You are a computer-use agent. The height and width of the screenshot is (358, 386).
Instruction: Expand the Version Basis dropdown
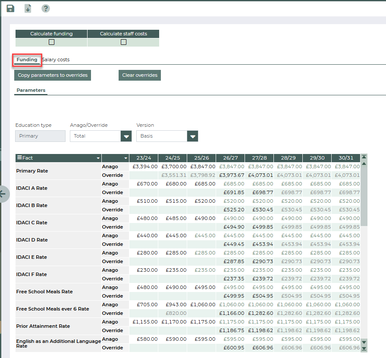pos(192,136)
